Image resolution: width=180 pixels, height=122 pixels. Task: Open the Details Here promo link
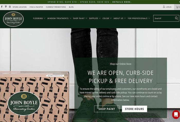coord(122,2)
